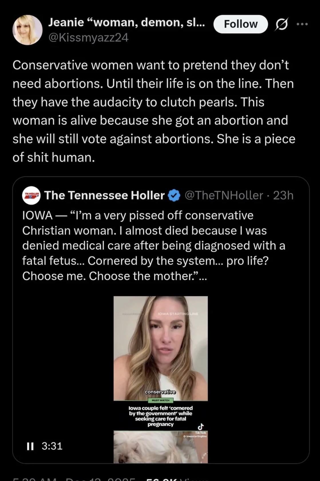The width and height of the screenshot is (320, 481).
Task: Click the Iowa couple headline caption
Action: (x=160, y=416)
